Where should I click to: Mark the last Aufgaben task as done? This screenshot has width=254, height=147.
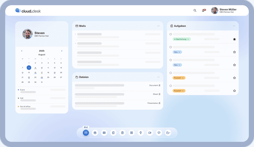click(x=170, y=86)
